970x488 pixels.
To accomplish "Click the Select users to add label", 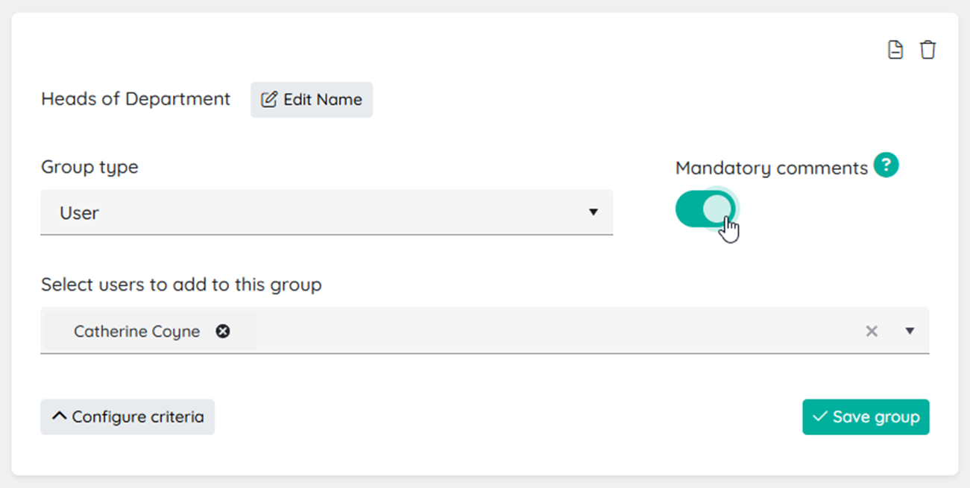I will pyautogui.click(x=181, y=285).
